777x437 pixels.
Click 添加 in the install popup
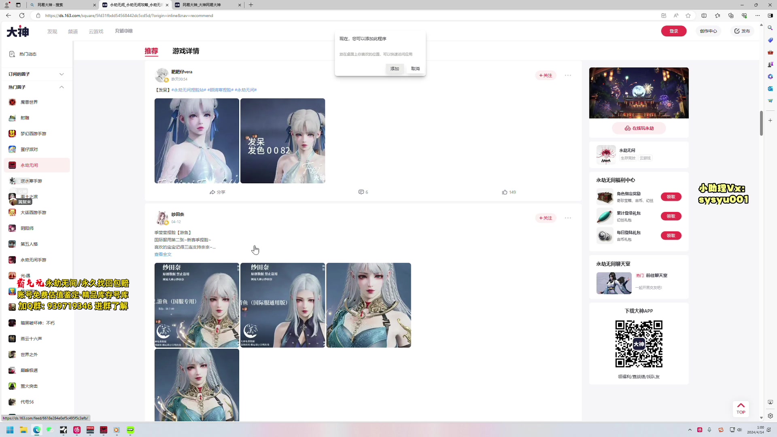[x=395, y=69]
